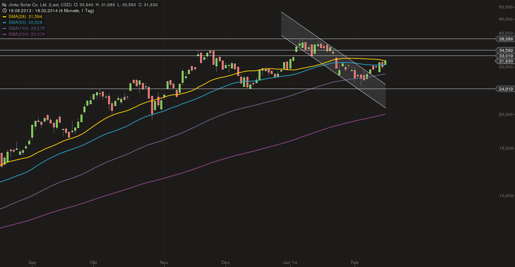This screenshot has width=515, height=267.
Task: Click the "SMA(200)" legend label
Action: 18,34
